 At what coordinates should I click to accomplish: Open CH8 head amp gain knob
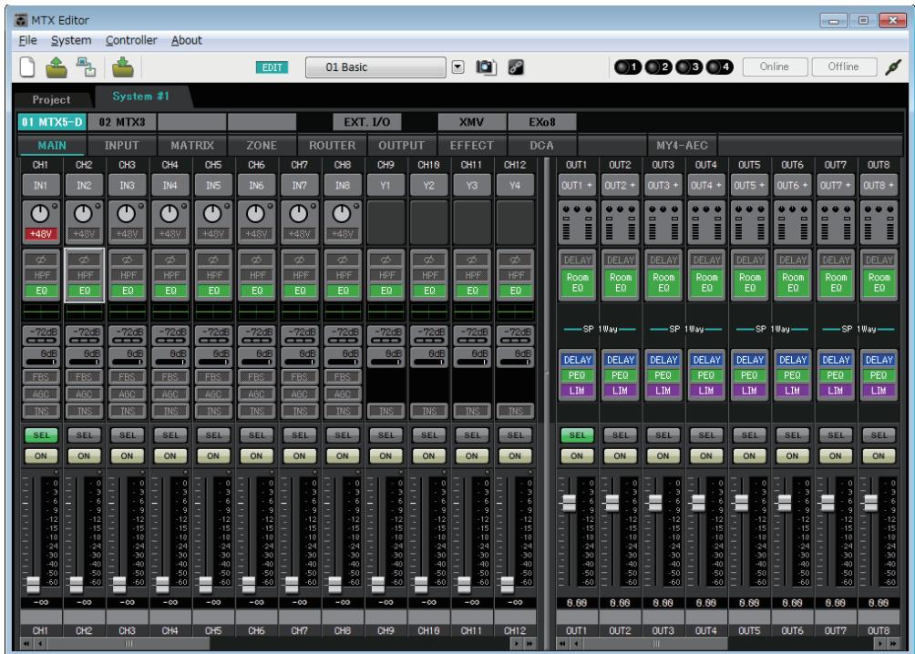pyautogui.click(x=342, y=214)
